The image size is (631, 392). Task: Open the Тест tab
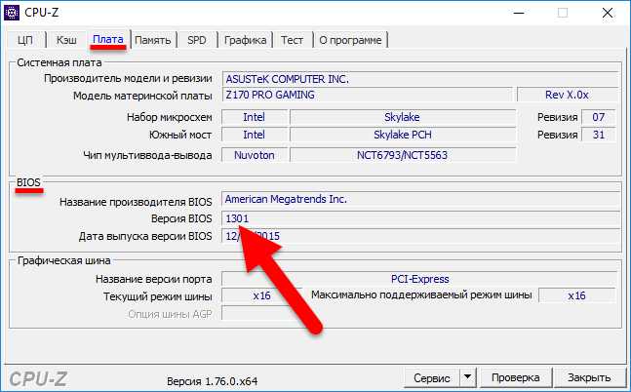pos(292,40)
